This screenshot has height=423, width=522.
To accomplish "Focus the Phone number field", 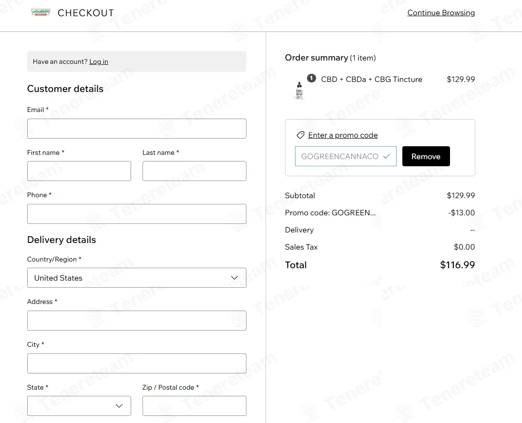I will [x=137, y=214].
